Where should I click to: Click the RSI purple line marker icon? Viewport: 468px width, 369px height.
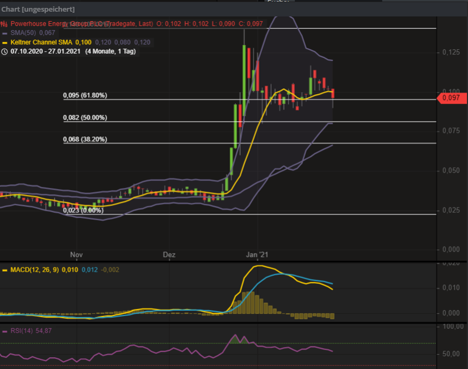tap(5, 331)
